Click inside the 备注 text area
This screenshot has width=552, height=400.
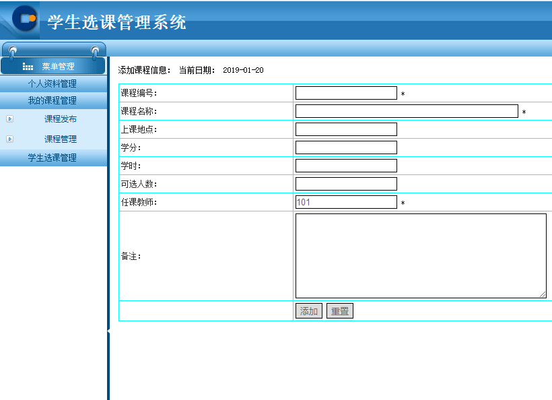(x=421, y=256)
